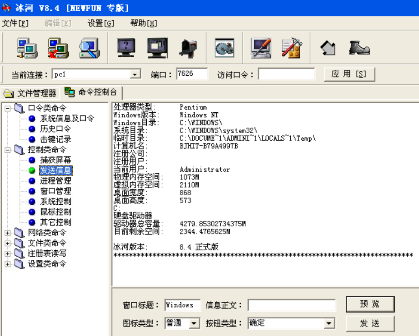Click the 访问口令 input field
The height and width of the screenshot is (336, 419).
pyautogui.click(x=287, y=74)
